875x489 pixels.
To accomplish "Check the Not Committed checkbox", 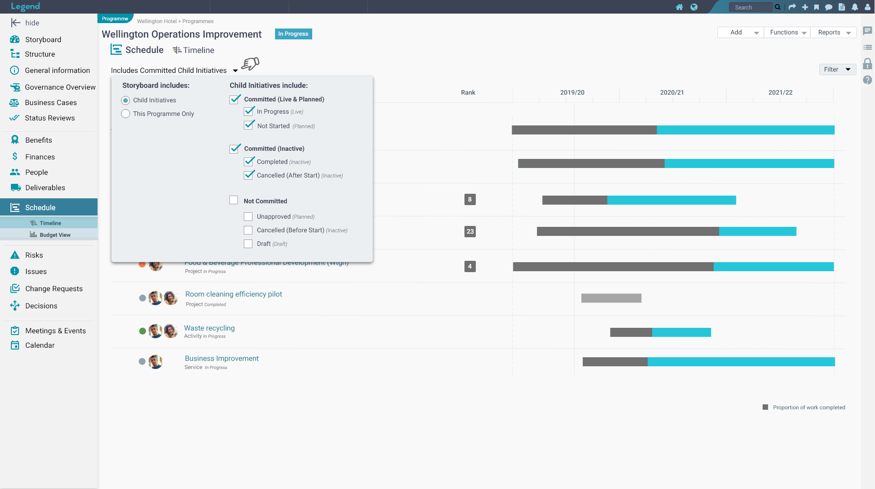I will coord(234,200).
